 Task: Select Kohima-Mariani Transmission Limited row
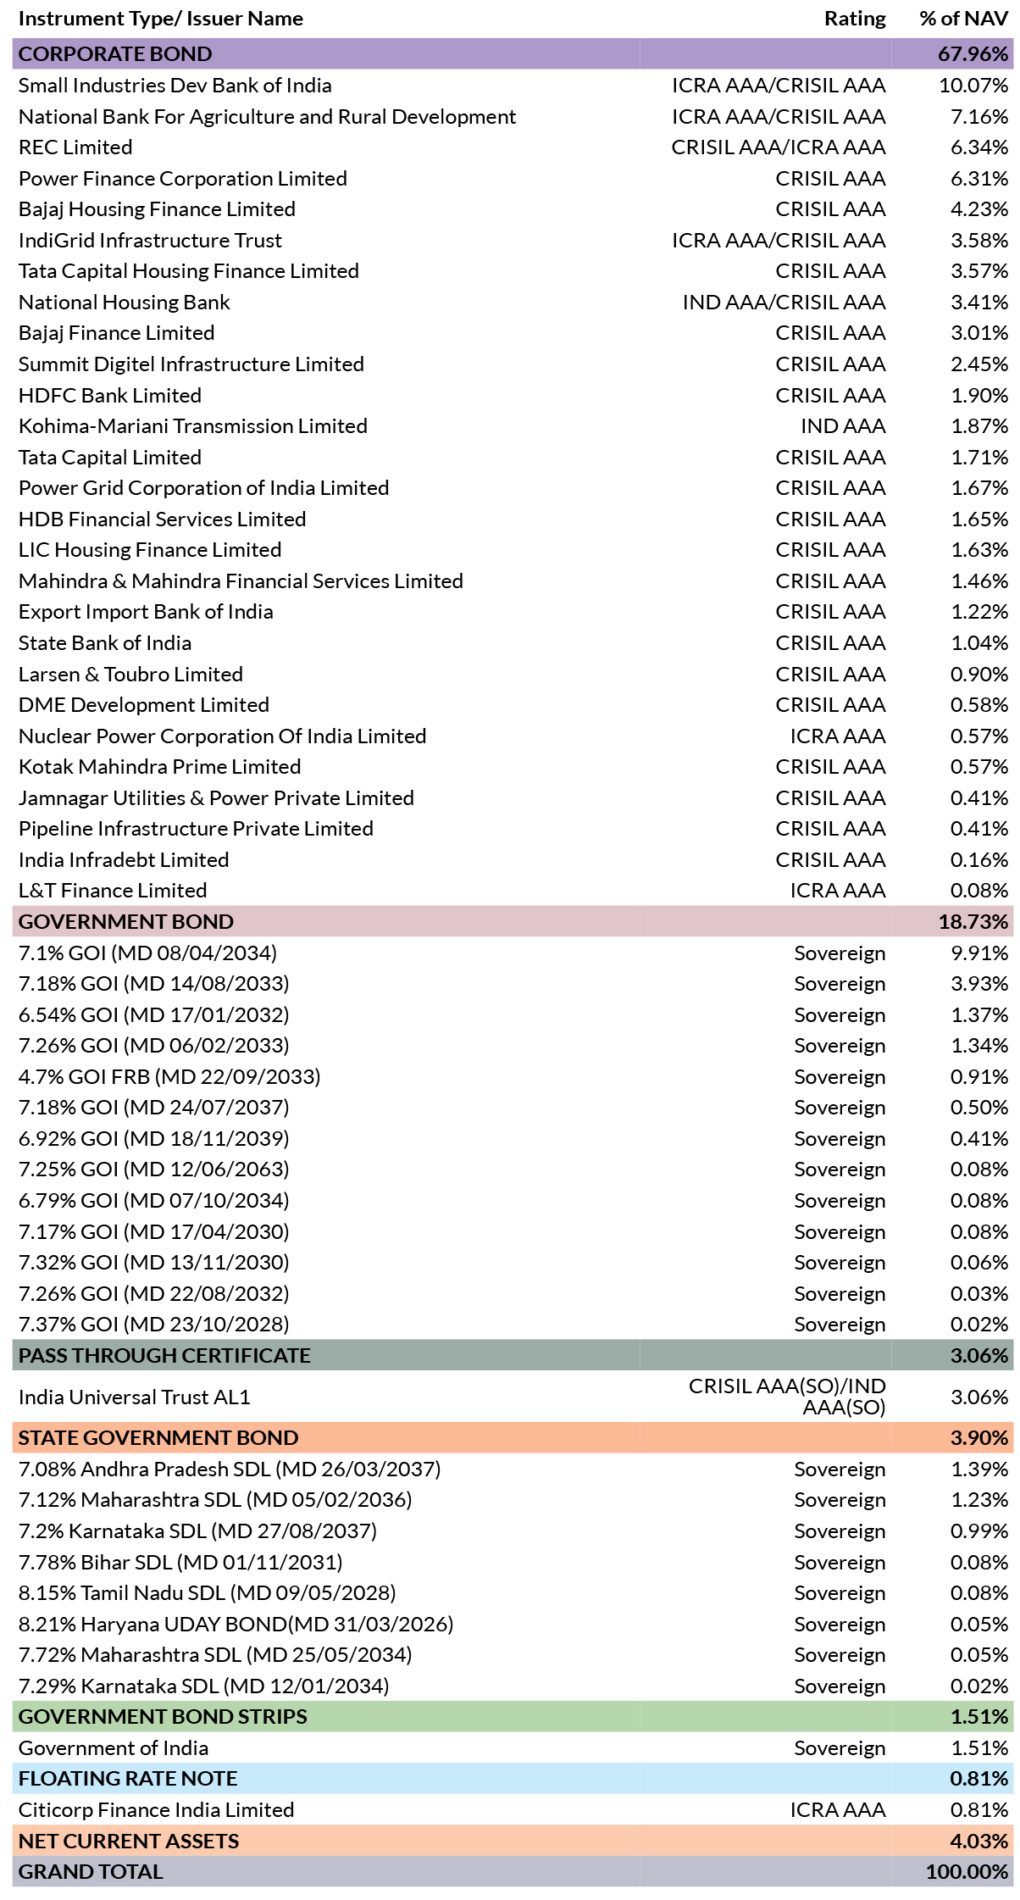513,426
